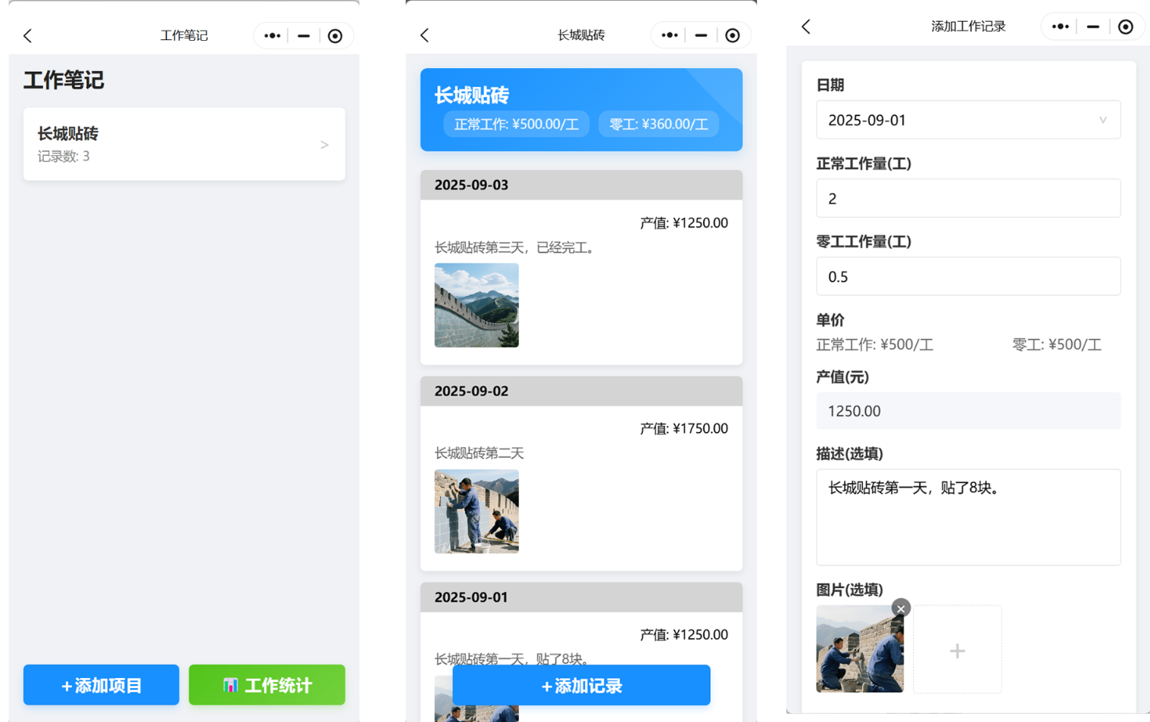Click the +添加记录 button
Image resolution: width=1150 pixels, height=722 pixels.
(x=581, y=685)
